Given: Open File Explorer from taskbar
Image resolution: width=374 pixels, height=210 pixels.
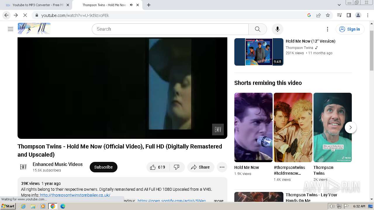Looking at the screenshot, I should (x=33, y=206).
